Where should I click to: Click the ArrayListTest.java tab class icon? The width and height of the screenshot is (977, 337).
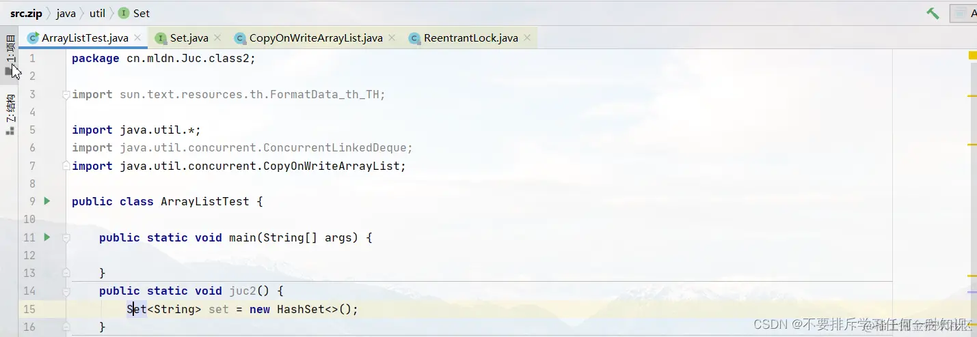(33, 38)
